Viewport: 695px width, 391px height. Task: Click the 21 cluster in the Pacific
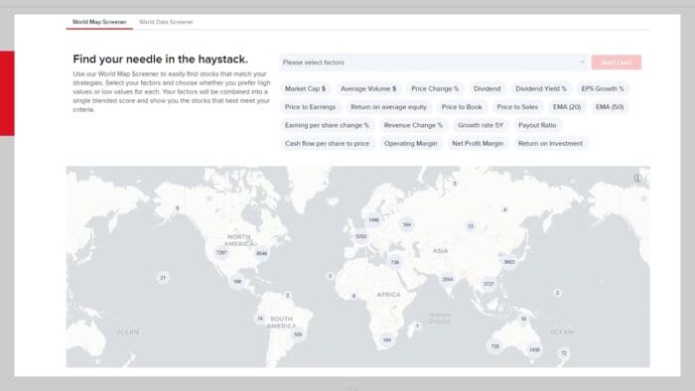pos(163,278)
